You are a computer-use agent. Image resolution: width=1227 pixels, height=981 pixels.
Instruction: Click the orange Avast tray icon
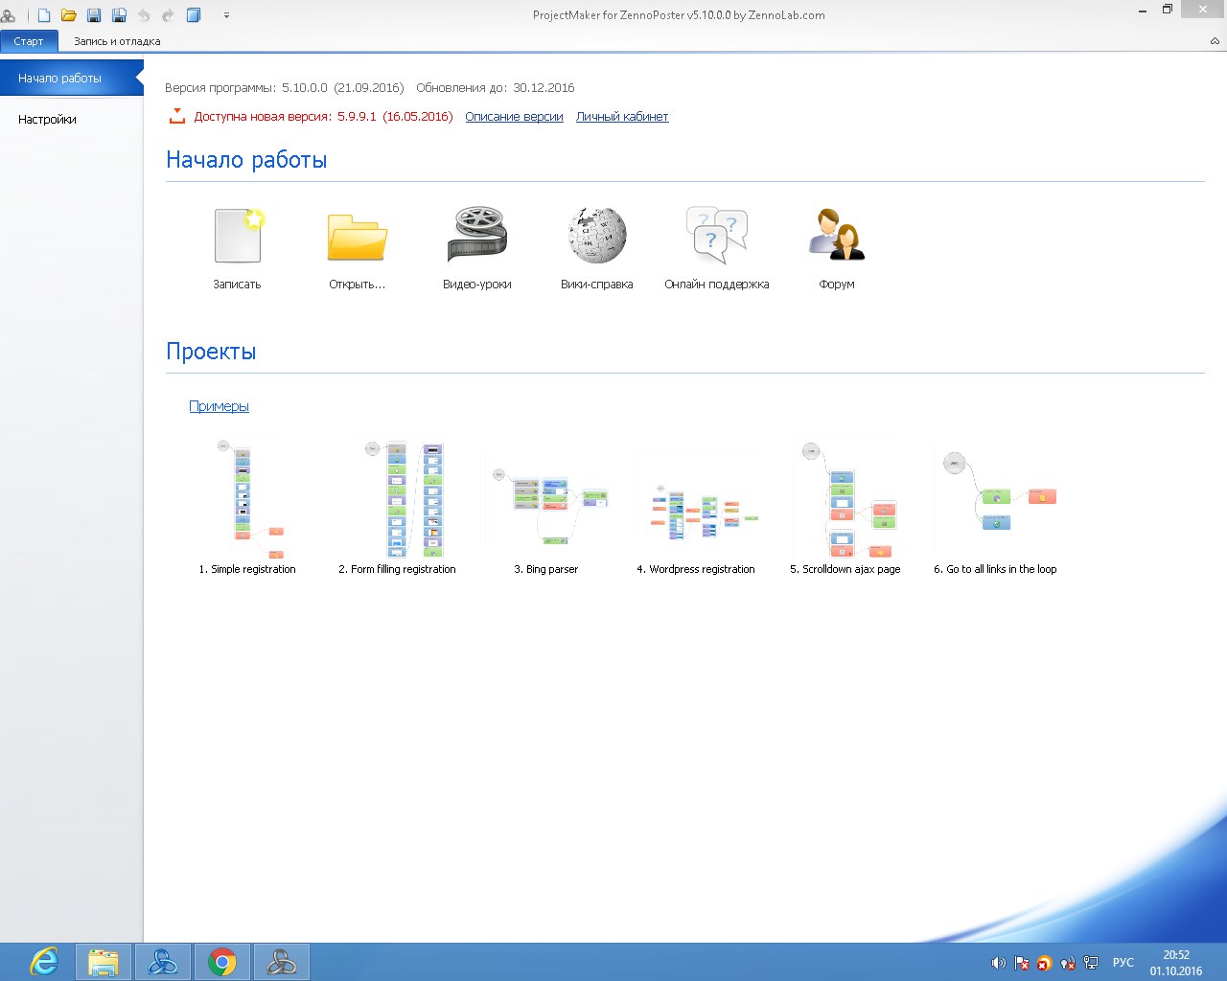pos(1045,963)
